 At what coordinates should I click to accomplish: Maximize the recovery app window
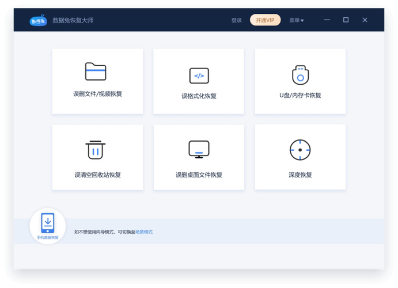point(346,20)
